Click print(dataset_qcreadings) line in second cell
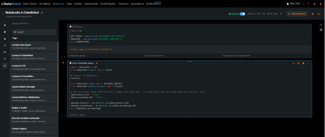This screenshot has width=325, height=137. click(x=86, y=109)
